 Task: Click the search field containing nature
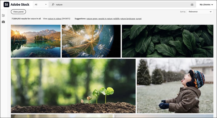(x=122, y=5)
